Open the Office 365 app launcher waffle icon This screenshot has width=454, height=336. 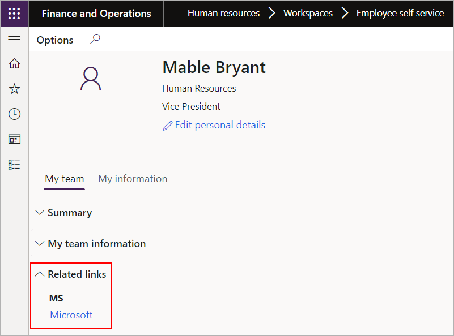pyautogui.click(x=14, y=13)
